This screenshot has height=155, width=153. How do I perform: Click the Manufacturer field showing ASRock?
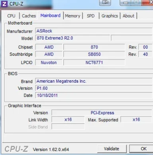94,31
